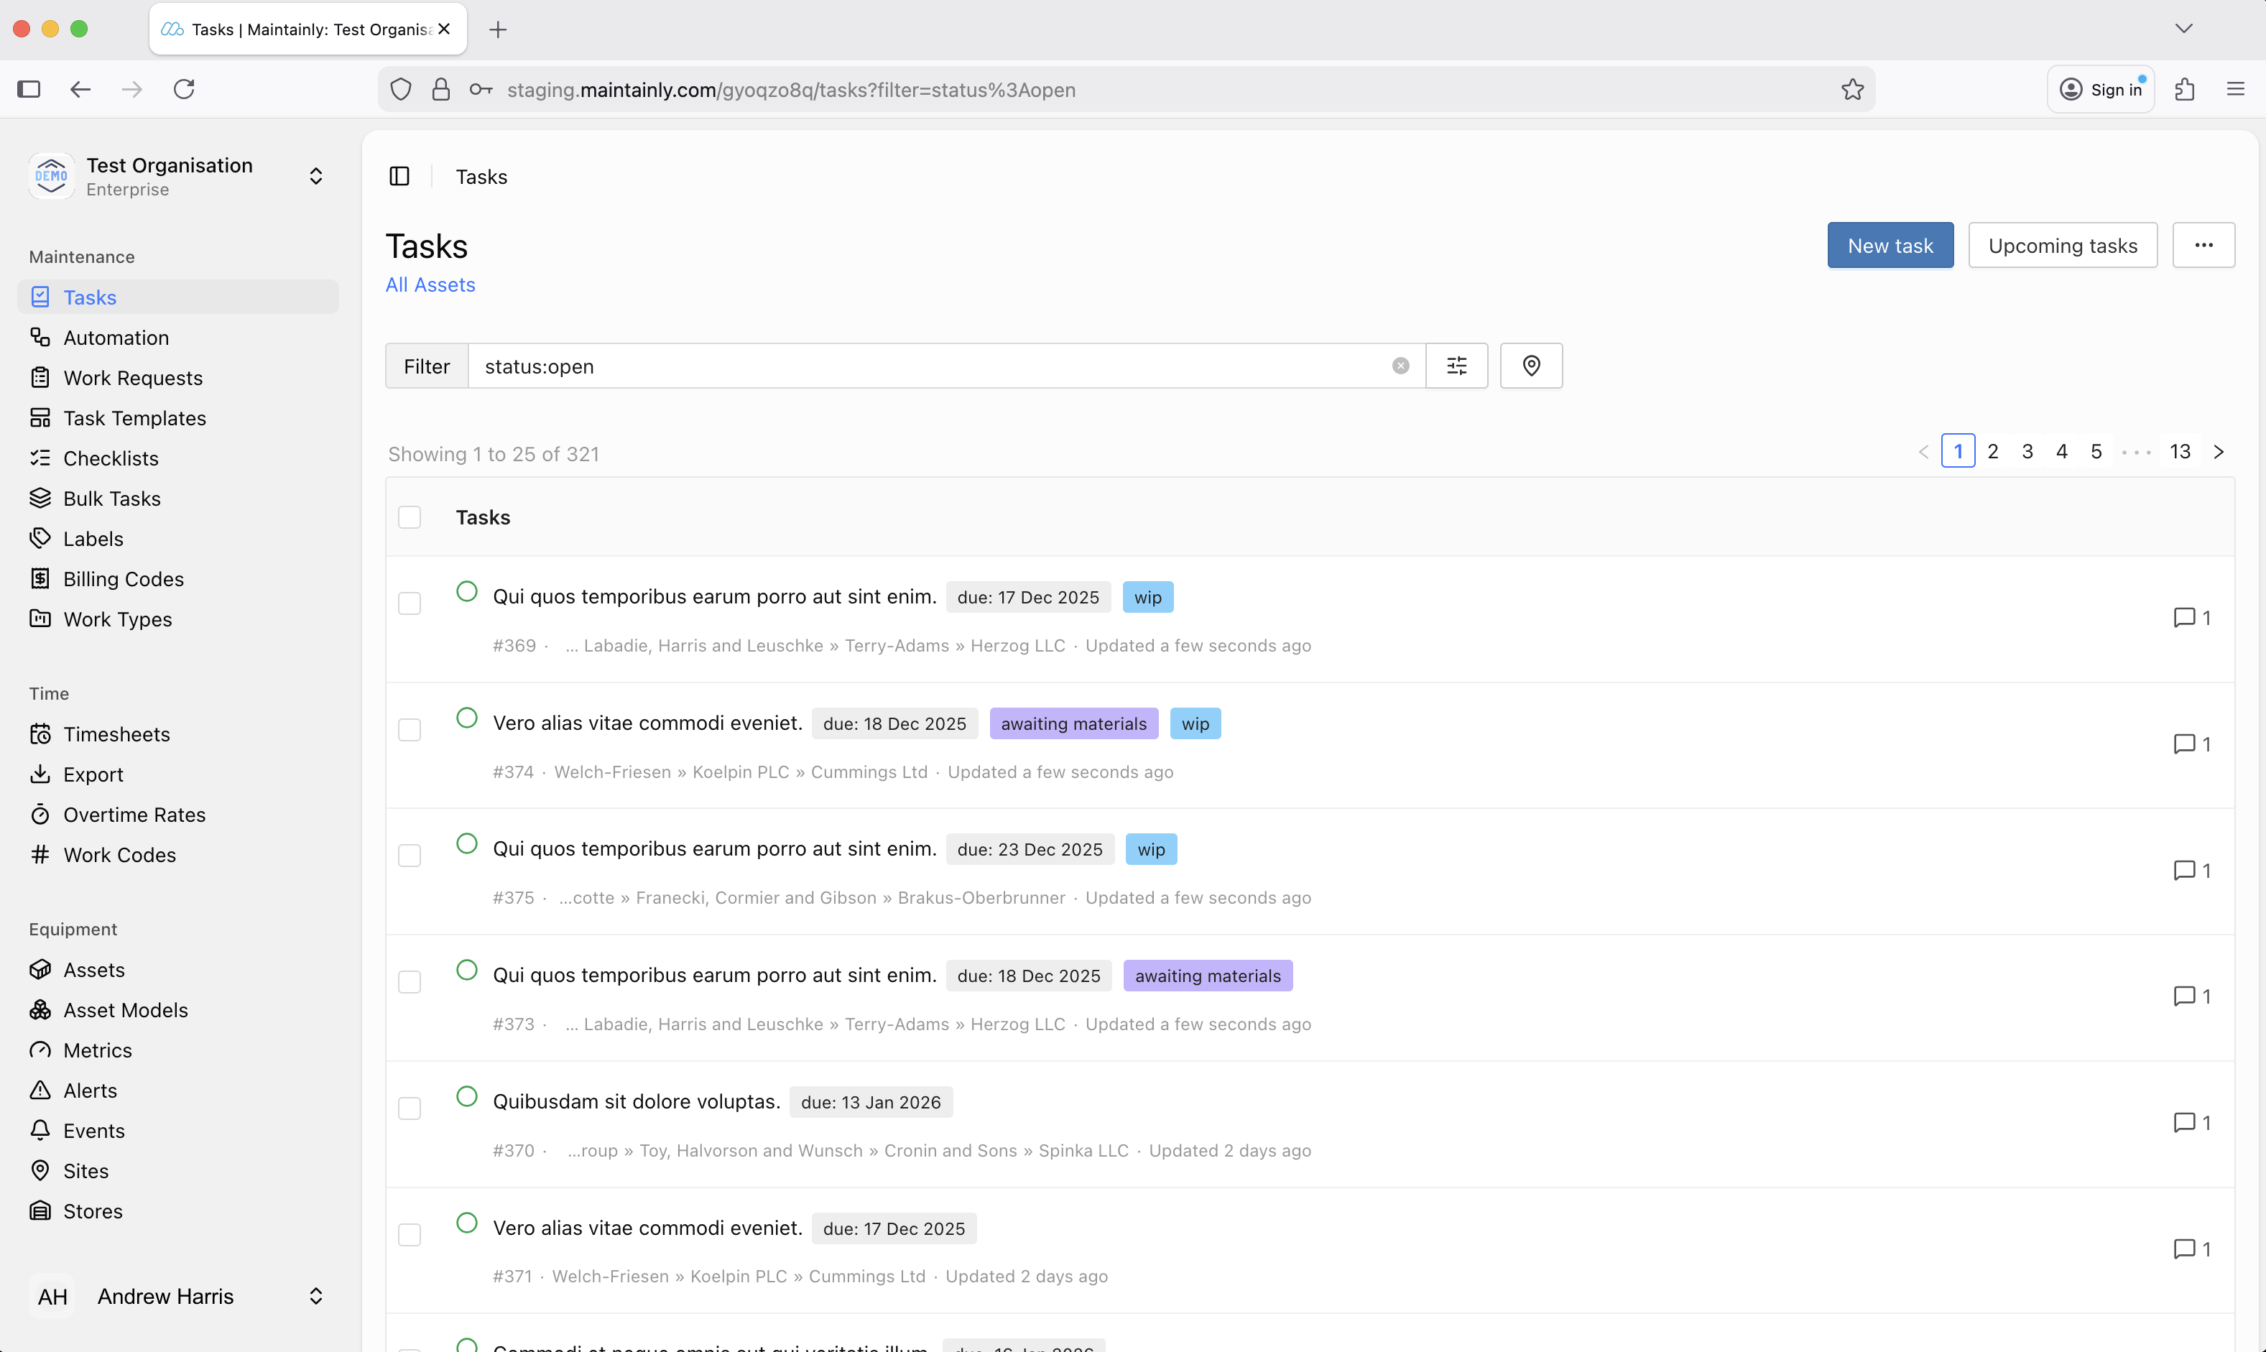The width and height of the screenshot is (2266, 1352).
Task: Mark task #374 complete via green circle
Action: pos(466,718)
